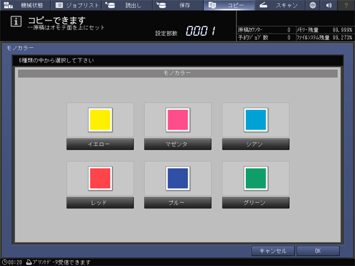Select the シアン button
The image size is (355, 266).
pyautogui.click(x=255, y=144)
